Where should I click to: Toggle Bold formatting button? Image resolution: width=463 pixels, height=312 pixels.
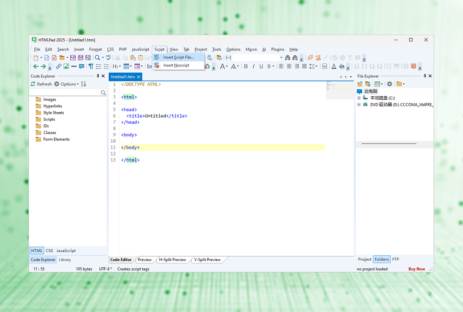(x=246, y=66)
